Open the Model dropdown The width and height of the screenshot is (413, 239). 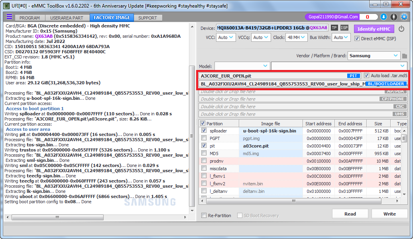click(242, 66)
